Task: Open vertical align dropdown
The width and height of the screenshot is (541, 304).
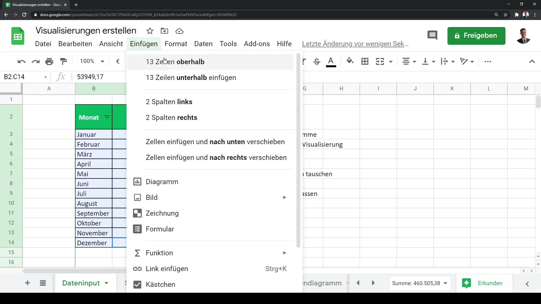Action: (x=429, y=61)
